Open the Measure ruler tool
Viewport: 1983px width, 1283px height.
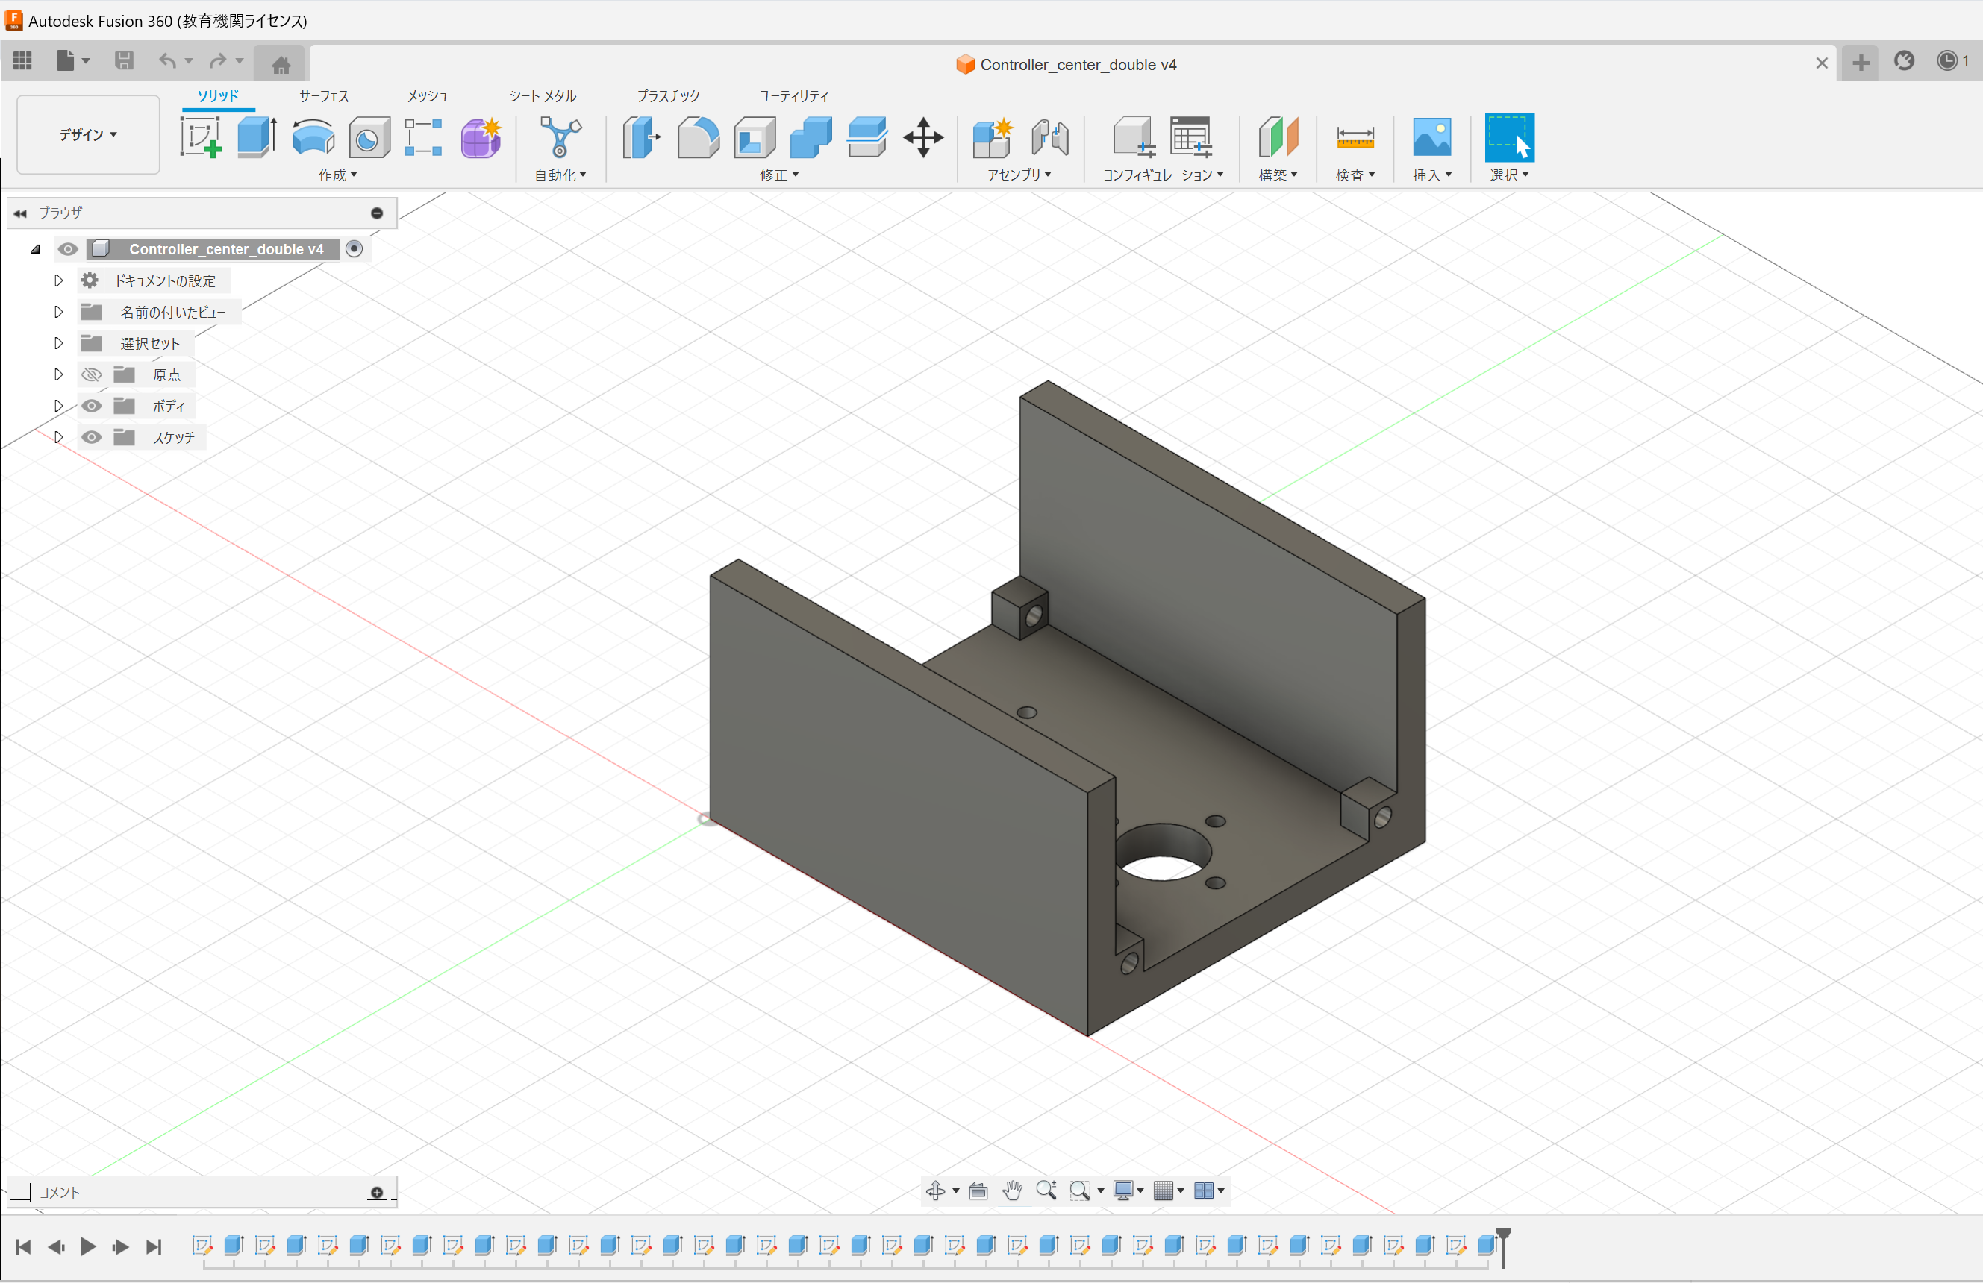click(x=1355, y=137)
